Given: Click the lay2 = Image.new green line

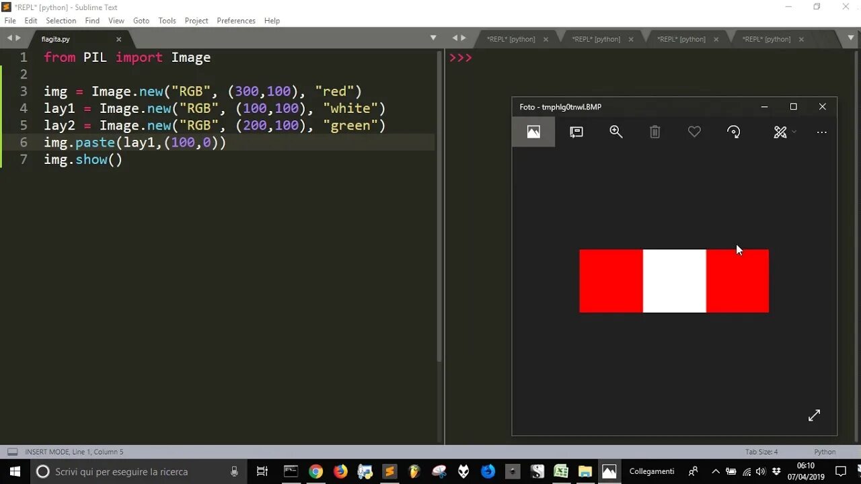Looking at the screenshot, I should coord(215,126).
